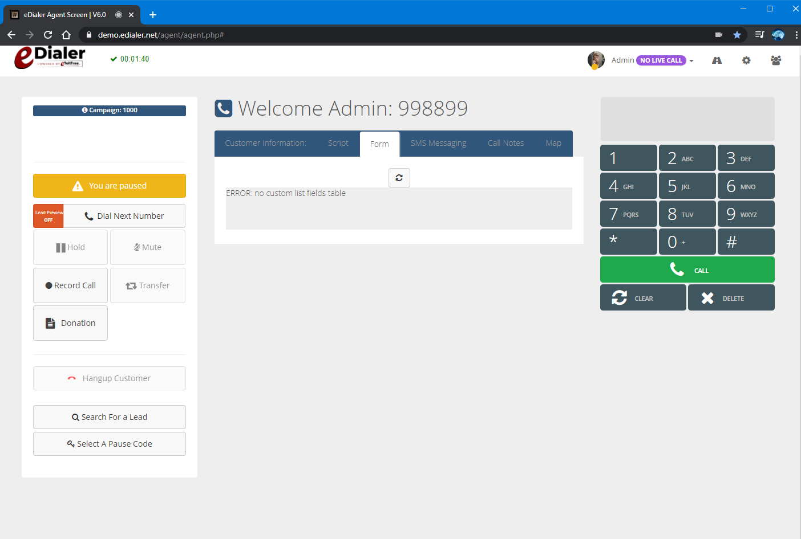Dial digit 3 DEF on keypad

pos(746,158)
